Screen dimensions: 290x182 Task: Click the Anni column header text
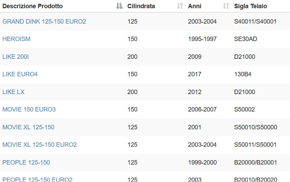coord(195,6)
